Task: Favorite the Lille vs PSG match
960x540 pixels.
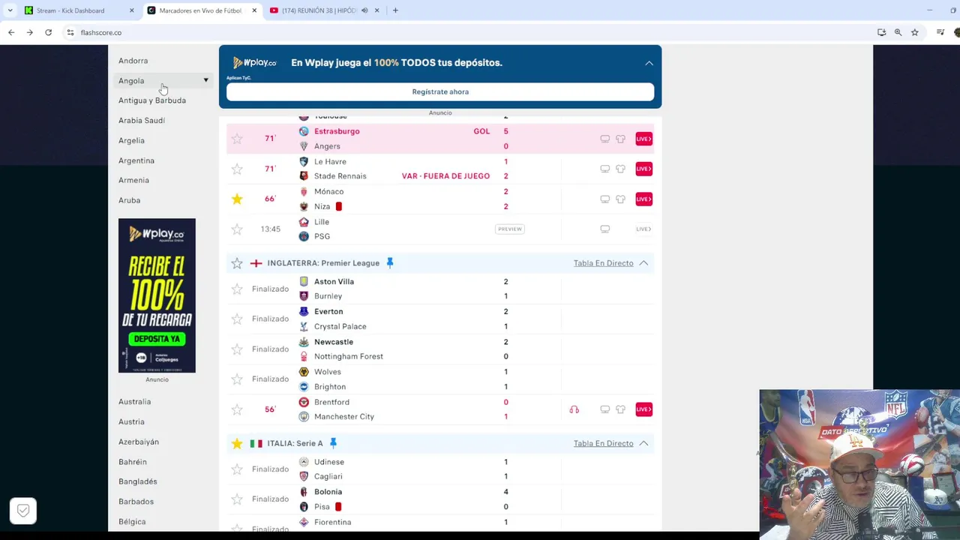Action: pyautogui.click(x=237, y=229)
